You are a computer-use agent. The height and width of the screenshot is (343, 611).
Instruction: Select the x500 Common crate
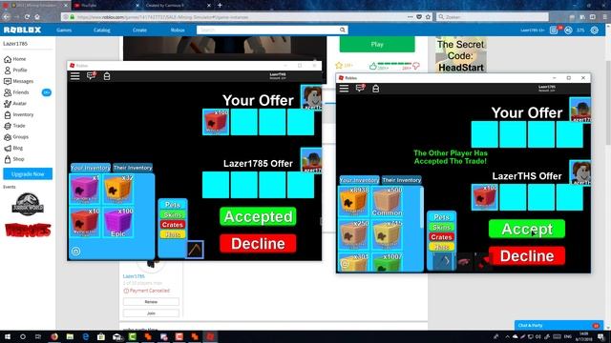[387, 201]
